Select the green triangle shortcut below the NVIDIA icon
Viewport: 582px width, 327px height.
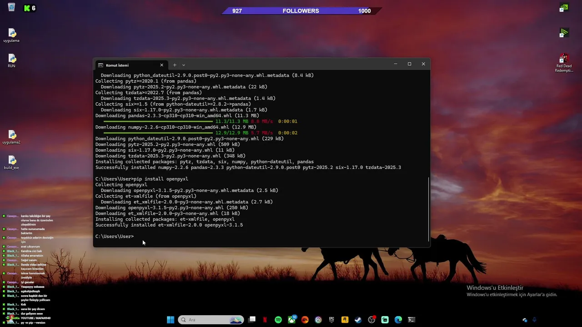(564, 33)
